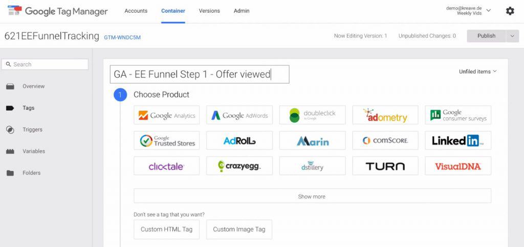Pick the Google Trusted Stores tile
Viewport: 524px width, 247px height.
tap(166, 140)
